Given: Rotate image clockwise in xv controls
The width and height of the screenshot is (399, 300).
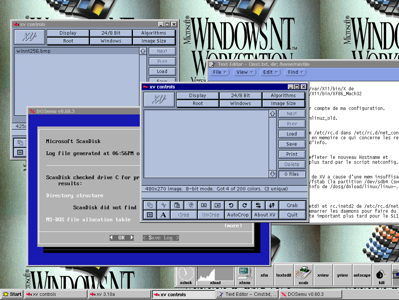Looking at the screenshot, I should [x=245, y=205].
